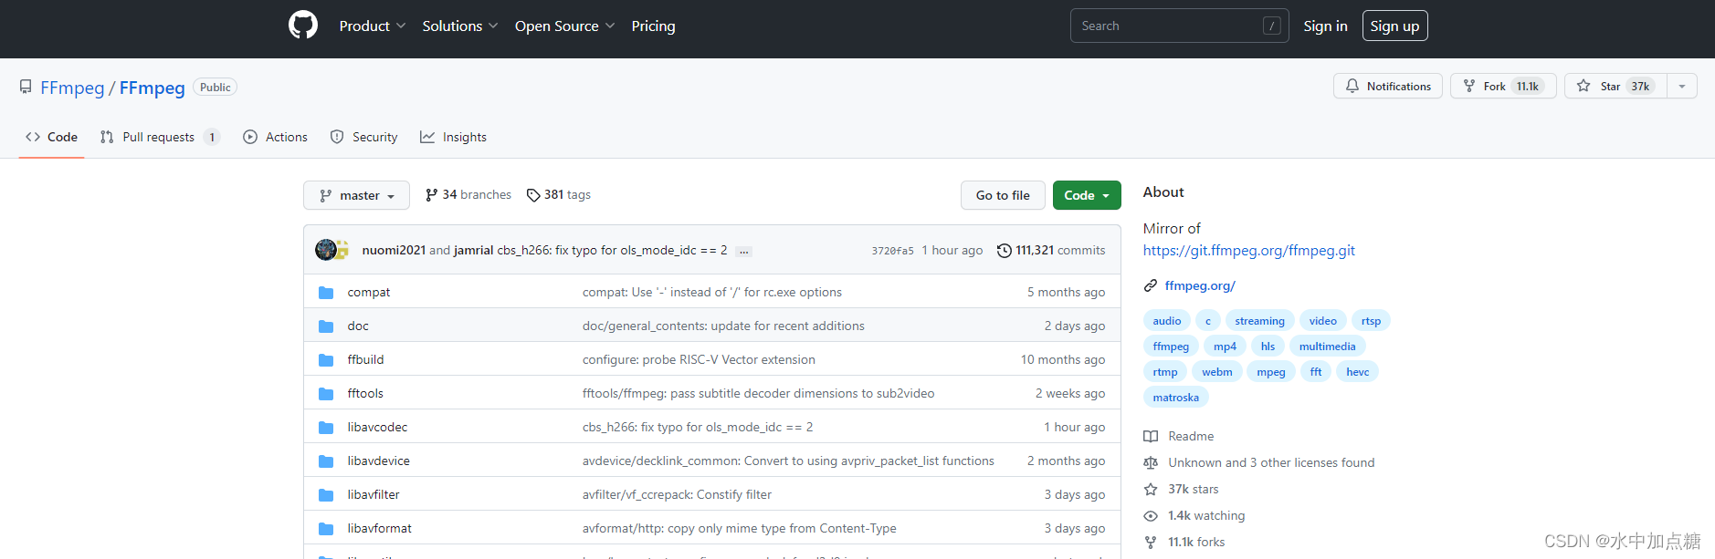Click the fork icon beside 11.1k forks
This screenshot has height=559, width=1715.
[x=1151, y=543]
